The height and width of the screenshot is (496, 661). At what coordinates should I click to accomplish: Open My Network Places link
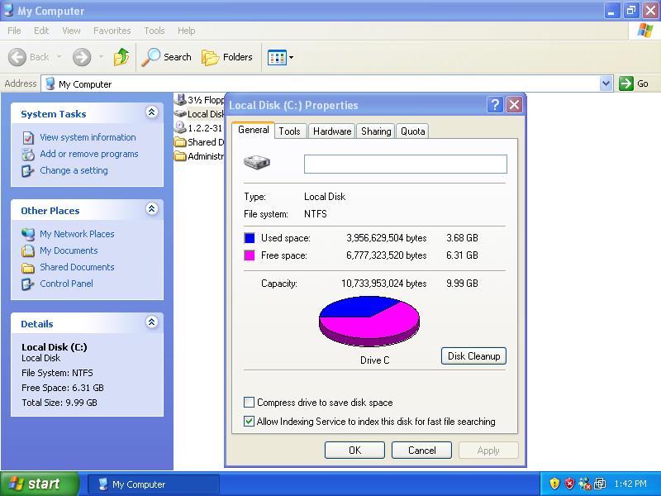click(x=77, y=234)
